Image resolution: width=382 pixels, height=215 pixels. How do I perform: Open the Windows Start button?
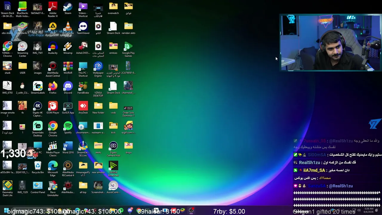[6, 211]
